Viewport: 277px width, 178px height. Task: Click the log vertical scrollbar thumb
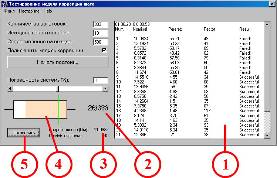coord(267,69)
